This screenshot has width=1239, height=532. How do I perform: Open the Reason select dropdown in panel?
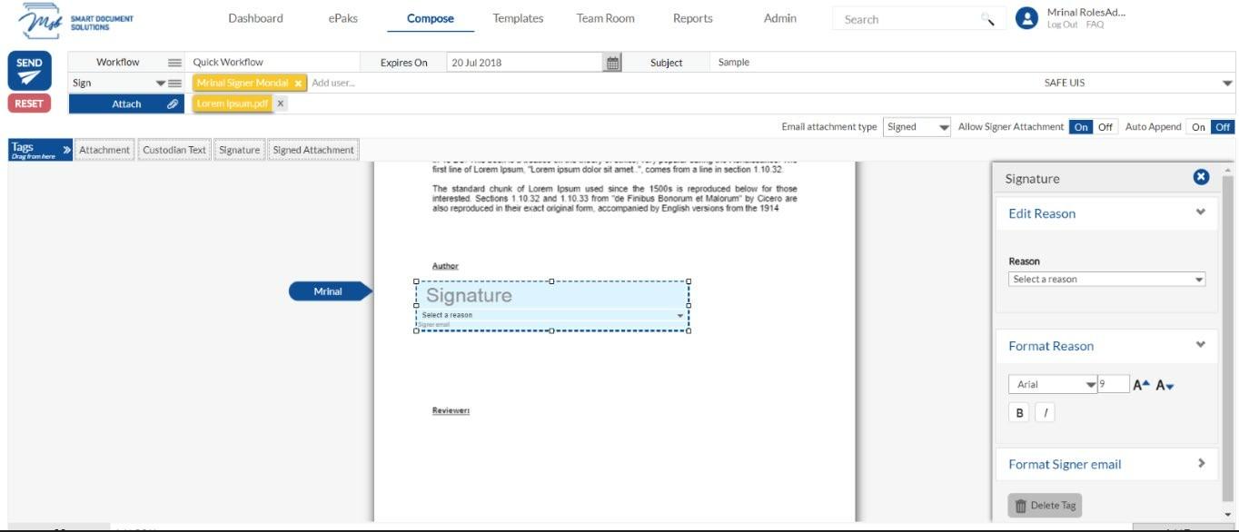(1106, 280)
